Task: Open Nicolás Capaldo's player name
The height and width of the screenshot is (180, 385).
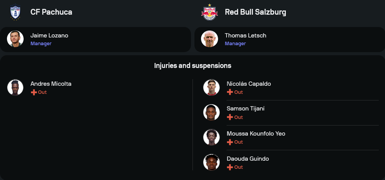Action: tap(249, 84)
